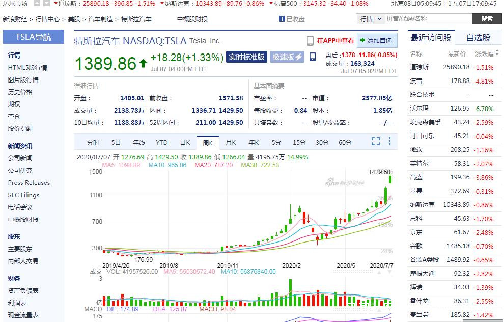Select the 分时 chart tab
Screen dimensions: 504x322
pos(93,143)
